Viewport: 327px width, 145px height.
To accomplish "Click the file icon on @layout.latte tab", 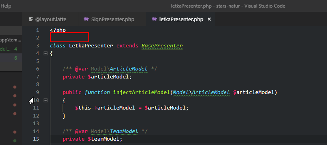I will click(31, 19).
